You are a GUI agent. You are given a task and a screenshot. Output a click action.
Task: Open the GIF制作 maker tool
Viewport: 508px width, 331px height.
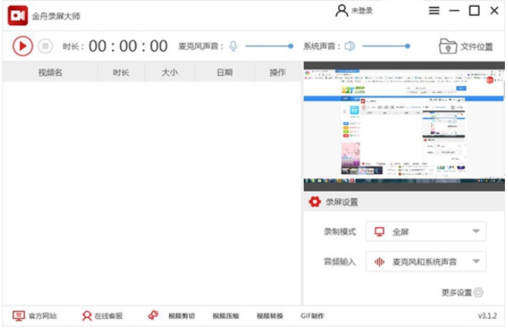tap(312, 316)
